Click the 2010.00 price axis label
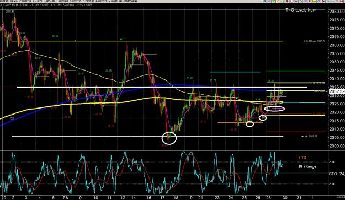345x200 pixels. pos(337,129)
